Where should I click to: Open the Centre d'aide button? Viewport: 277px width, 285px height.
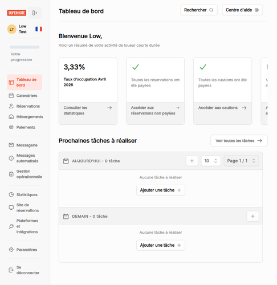click(242, 10)
